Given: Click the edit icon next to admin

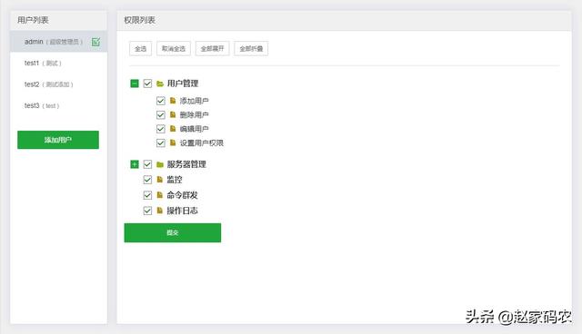Looking at the screenshot, I should (95, 42).
